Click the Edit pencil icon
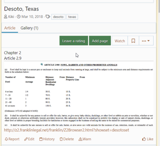The height and width of the screenshot is (146, 160). tap(26, 139)
